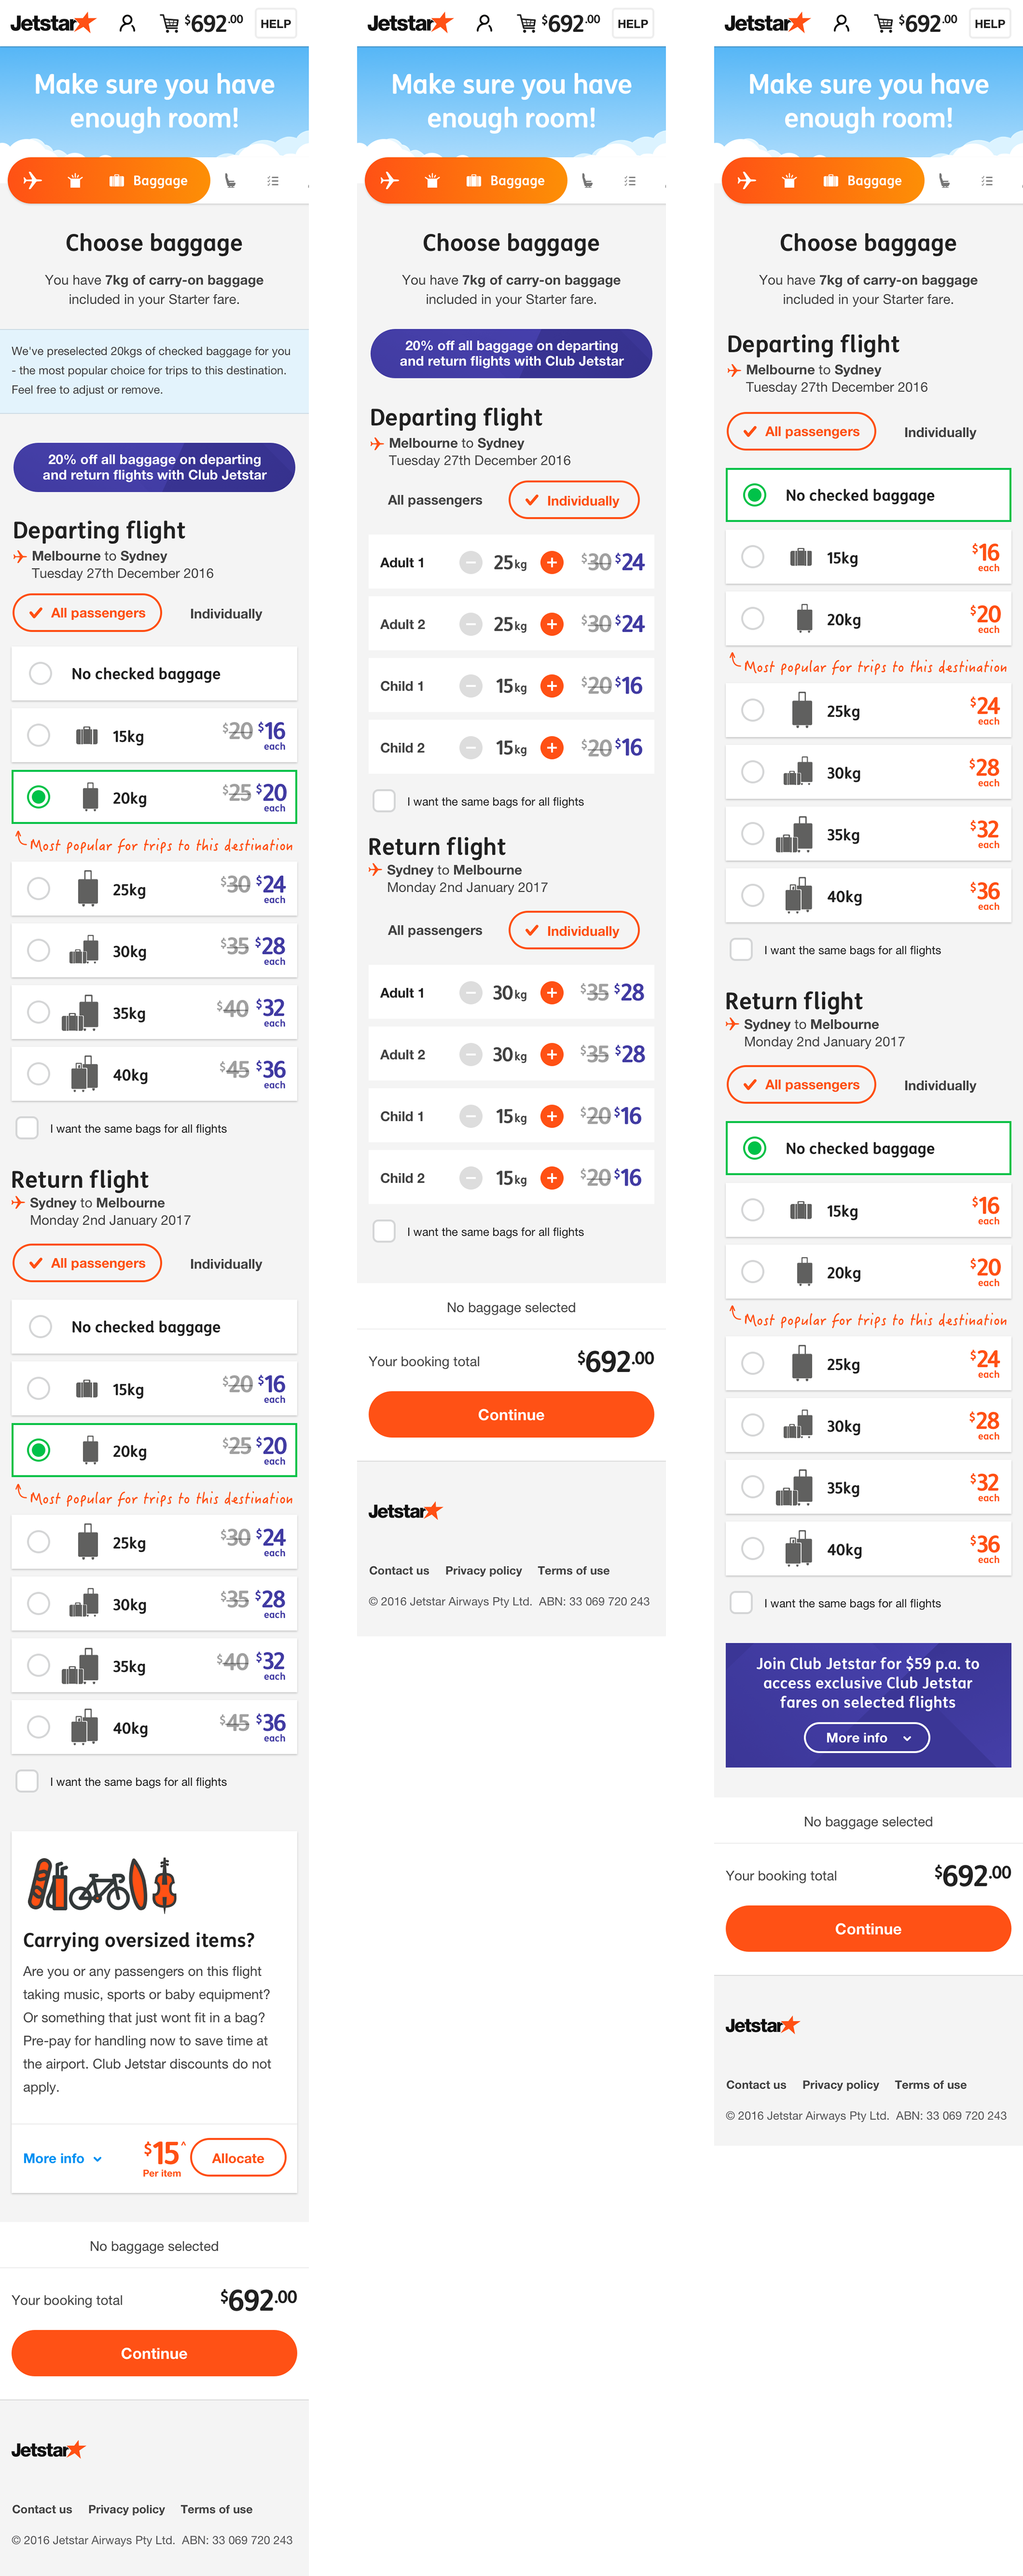
Task: Open the user account icon in left header
Action: click(127, 23)
